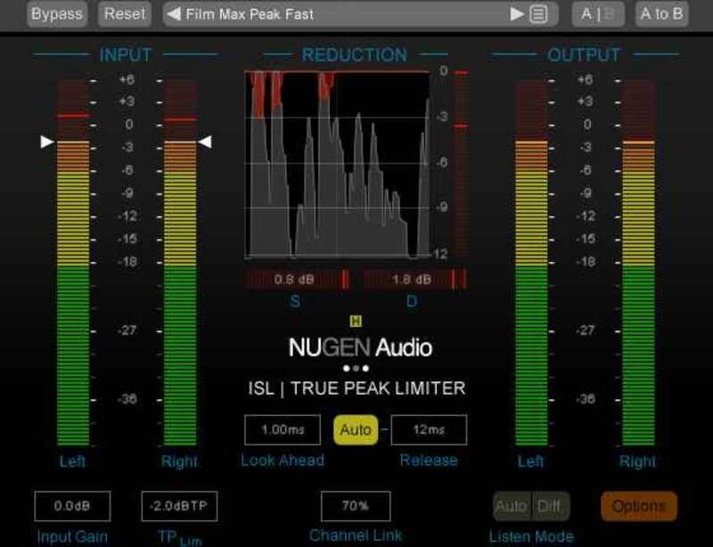
Task: Open the orange Options menu
Action: [639, 506]
